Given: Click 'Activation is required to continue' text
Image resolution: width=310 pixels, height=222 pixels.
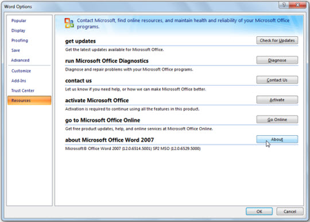Looking at the screenshot, I should [x=132, y=109].
